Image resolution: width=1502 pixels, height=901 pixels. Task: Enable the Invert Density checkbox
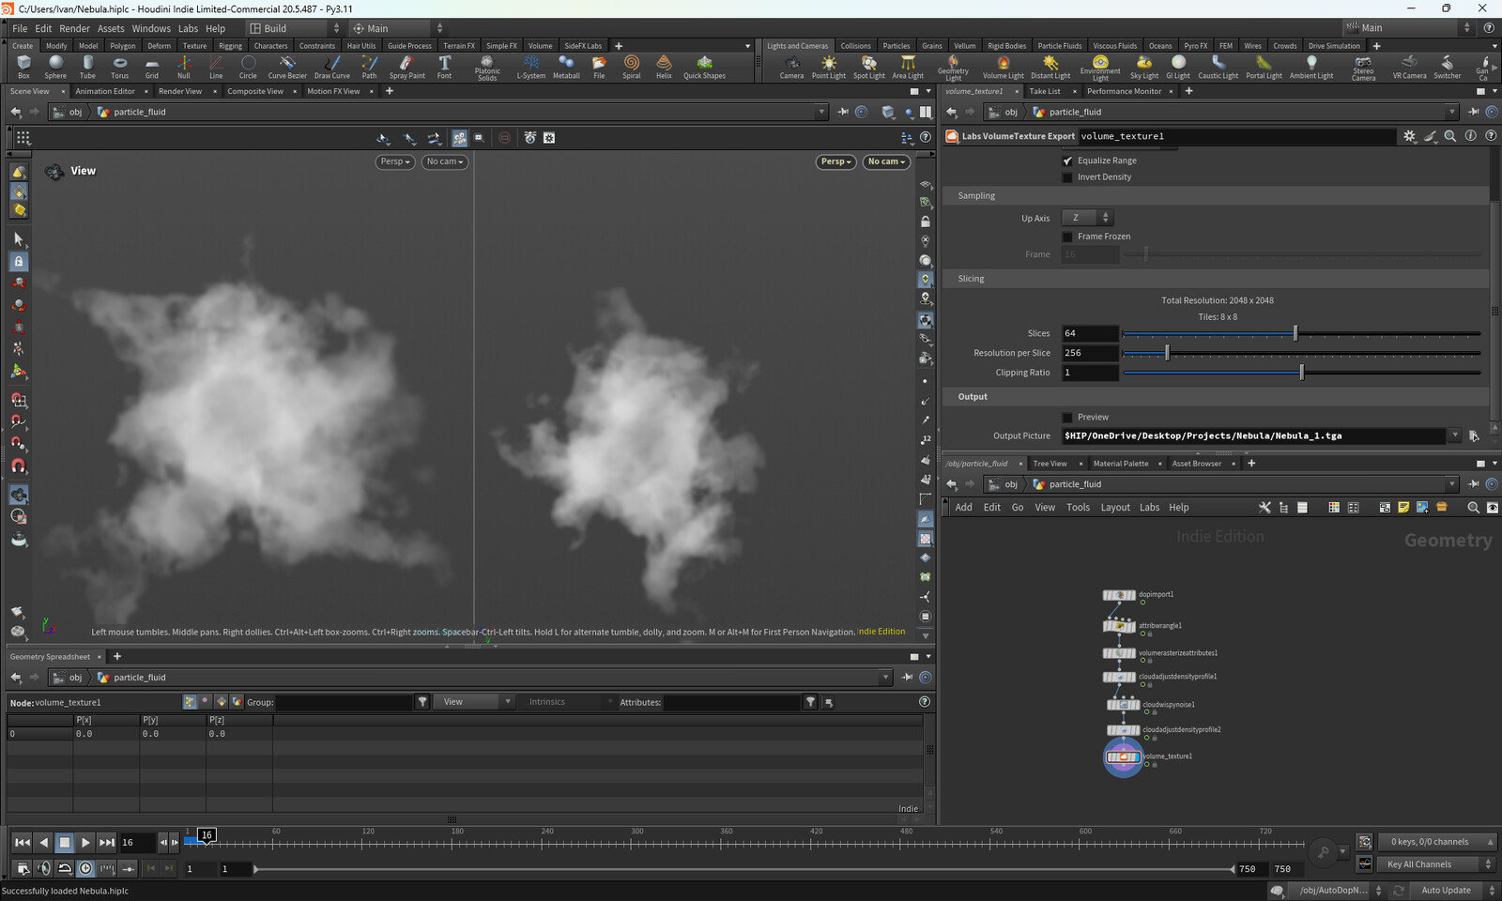[1067, 177]
